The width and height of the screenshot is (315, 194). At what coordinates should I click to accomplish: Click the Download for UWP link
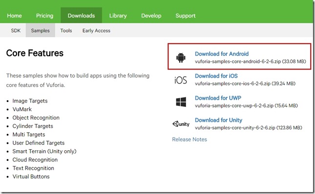(218, 98)
